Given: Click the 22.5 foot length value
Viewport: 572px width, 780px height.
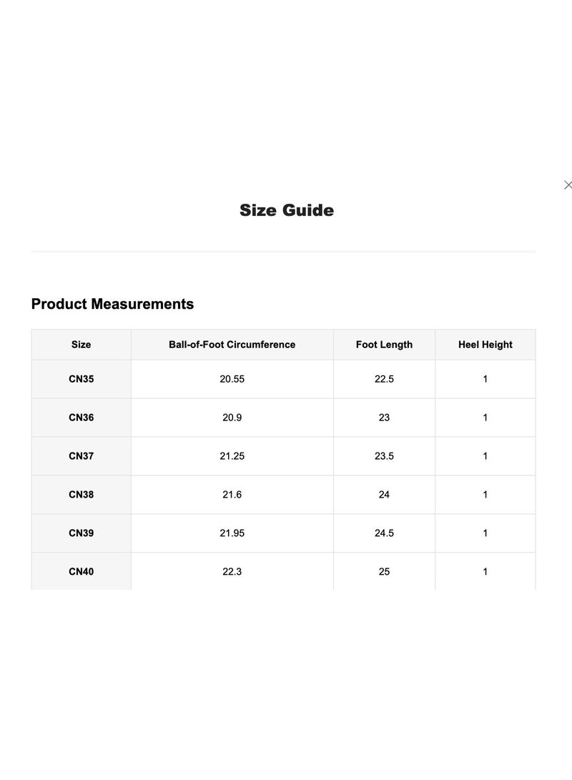Looking at the screenshot, I should click(x=384, y=379).
